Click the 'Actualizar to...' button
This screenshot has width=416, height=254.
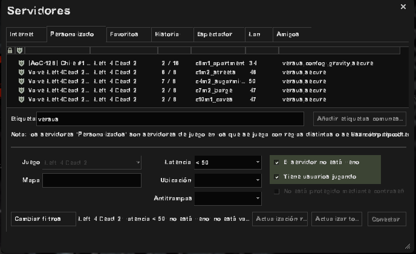[x=337, y=219]
